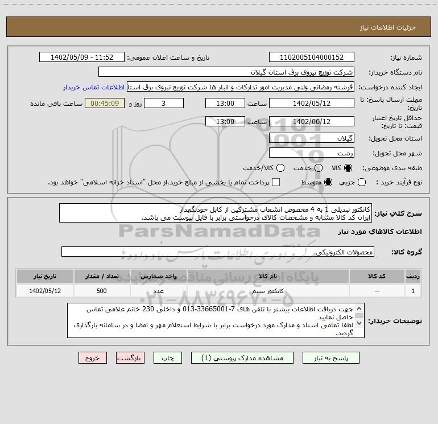Click the countdown timer 00:45:09
This screenshot has height=424, width=438.
point(105,103)
